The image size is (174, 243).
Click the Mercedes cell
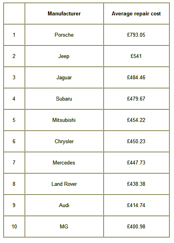pyautogui.click(x=64, y=163)
